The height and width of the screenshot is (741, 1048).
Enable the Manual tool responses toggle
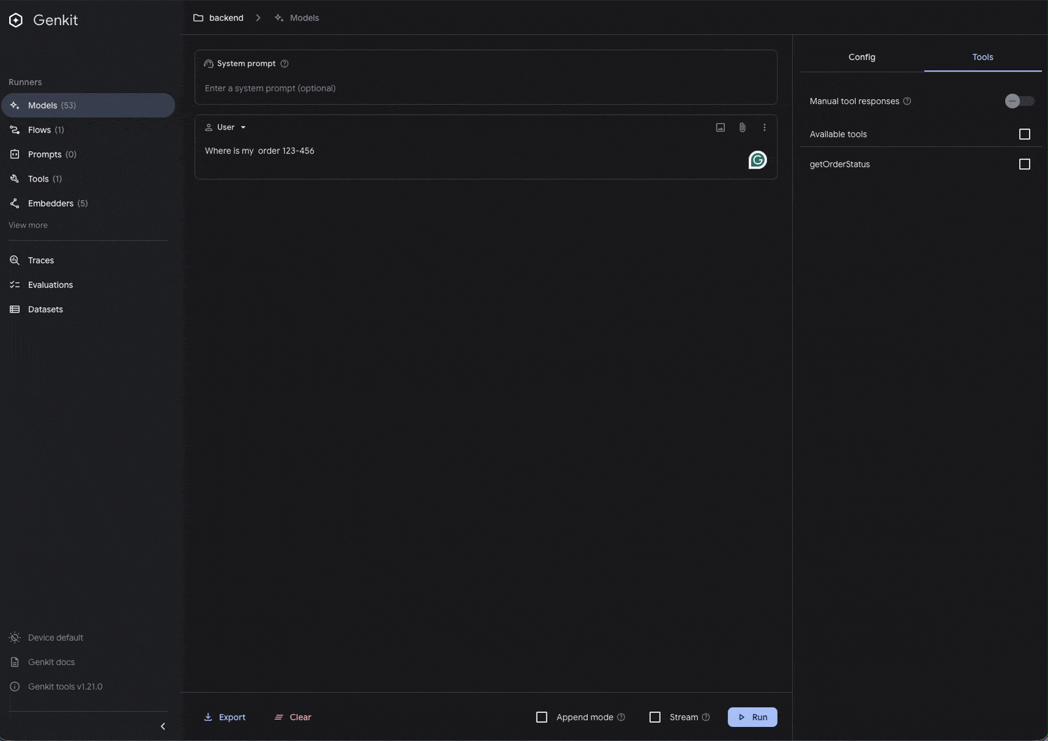pos(1019,102)
